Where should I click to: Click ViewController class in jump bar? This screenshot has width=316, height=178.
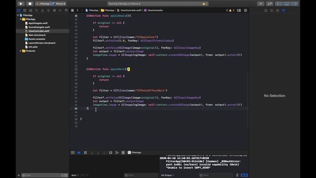coord(154,10)
